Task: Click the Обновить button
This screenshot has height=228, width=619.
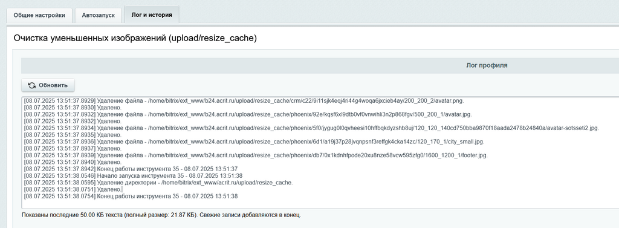Action: [x=48, y=85]
